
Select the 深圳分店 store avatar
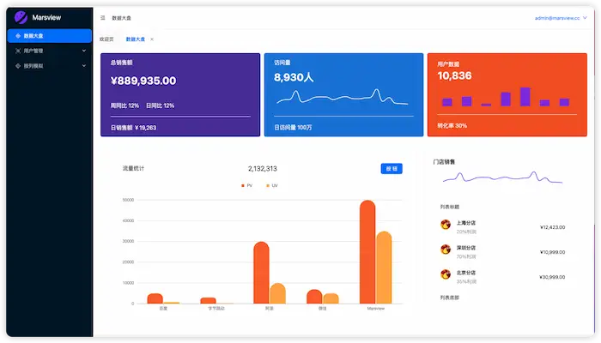pos(446,250)
